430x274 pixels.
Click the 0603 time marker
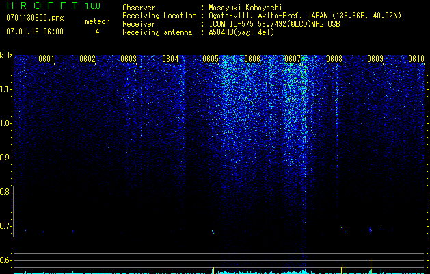tap(129, 59)
